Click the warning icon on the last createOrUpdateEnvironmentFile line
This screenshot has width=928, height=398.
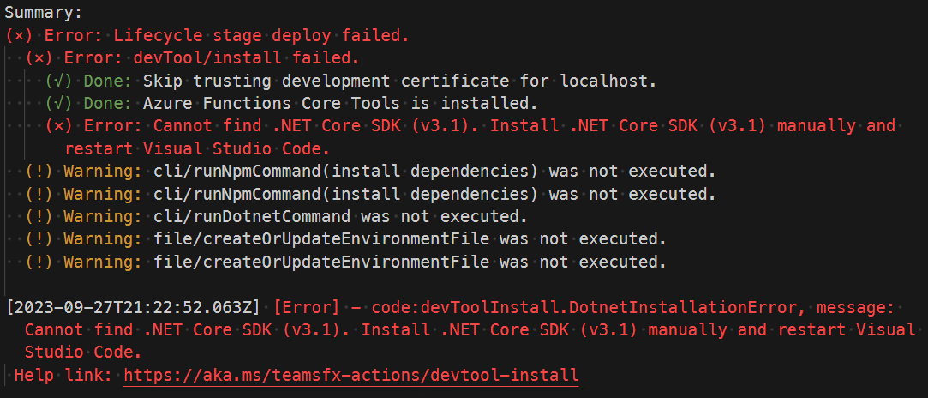click(39, 261)
